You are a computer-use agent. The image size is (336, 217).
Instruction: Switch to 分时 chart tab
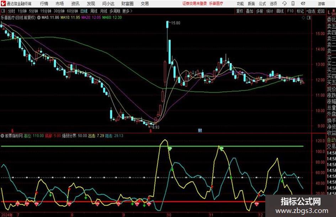point(12,11)
